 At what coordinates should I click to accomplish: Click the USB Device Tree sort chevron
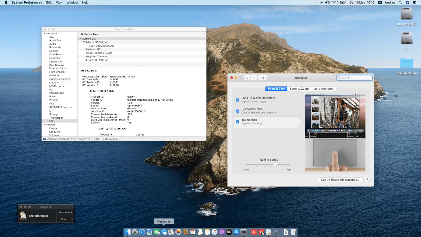pyautogui.click(x=204, y=34)
